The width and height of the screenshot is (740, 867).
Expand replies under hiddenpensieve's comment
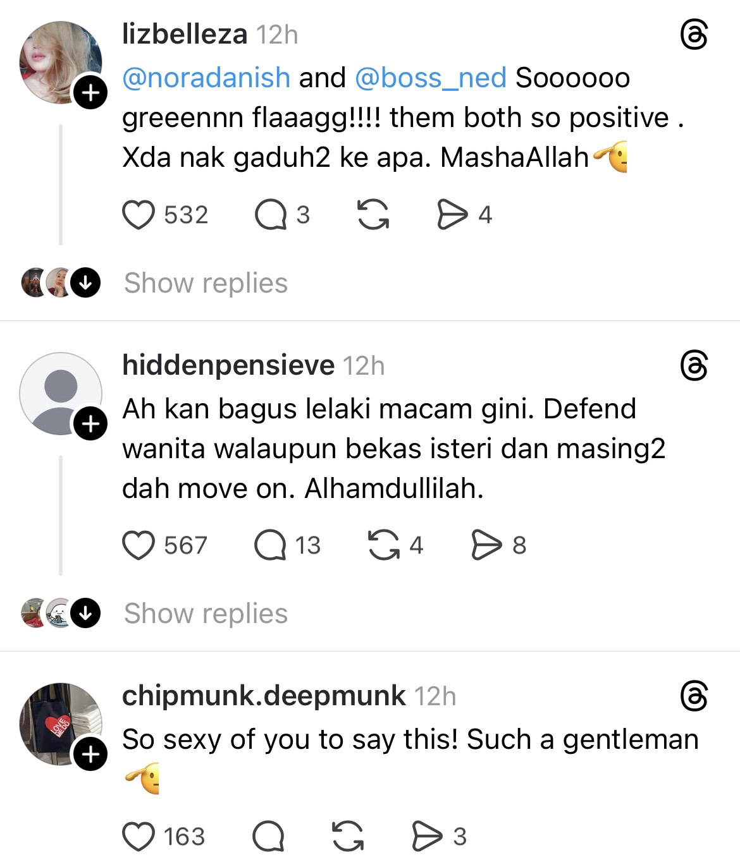pos(206,613)
